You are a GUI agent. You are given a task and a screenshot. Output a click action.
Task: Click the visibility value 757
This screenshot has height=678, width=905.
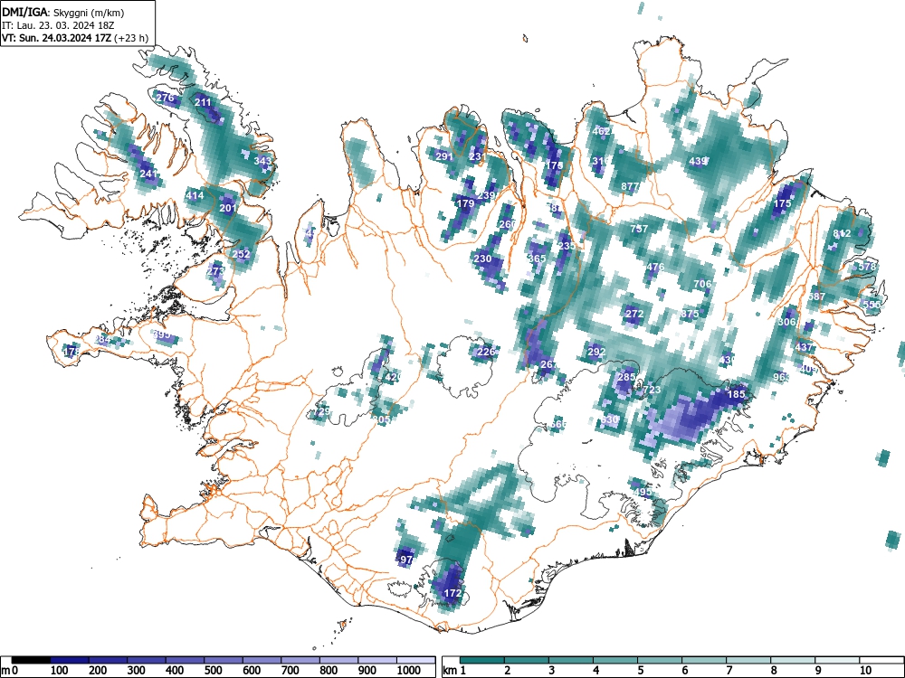pos(639,229)
